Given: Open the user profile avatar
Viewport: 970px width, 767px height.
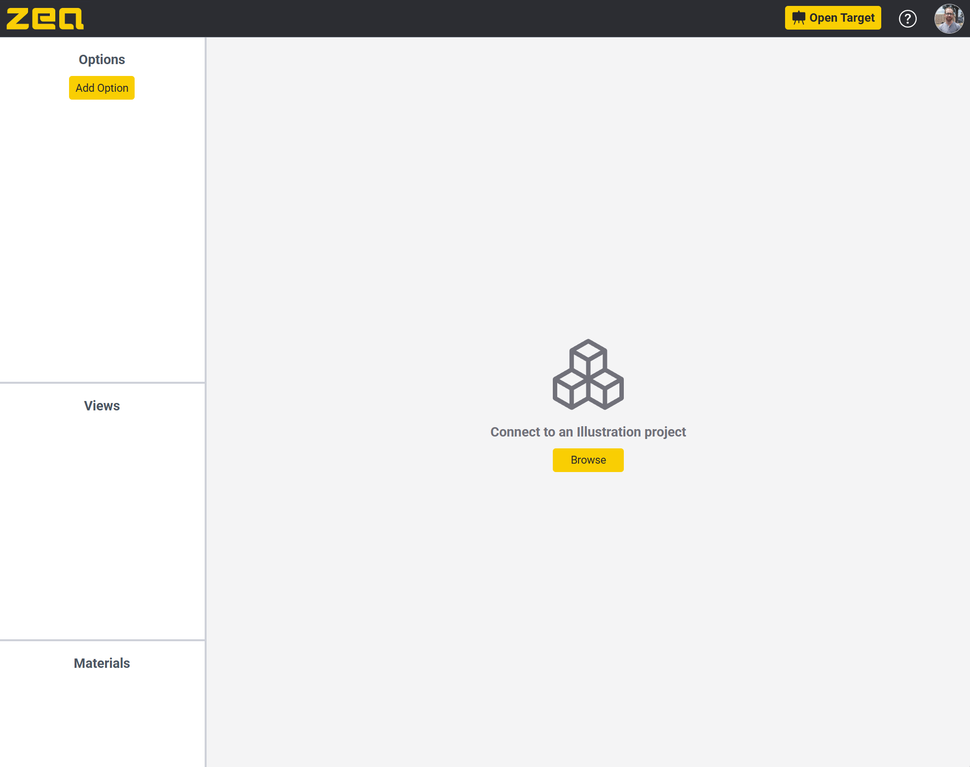Looking at the screenshot, I should click(948, 19).
